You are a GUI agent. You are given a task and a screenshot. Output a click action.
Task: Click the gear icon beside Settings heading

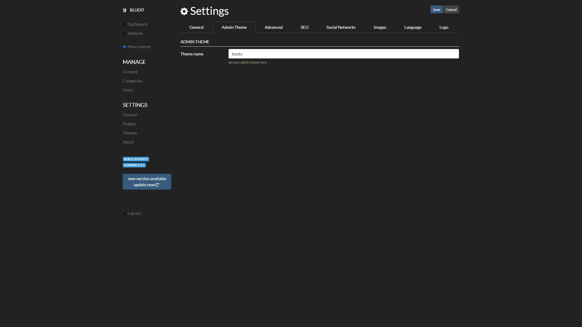(184, 11)
